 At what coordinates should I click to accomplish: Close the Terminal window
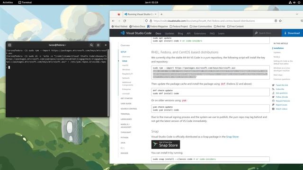click(x=106, y=45)
